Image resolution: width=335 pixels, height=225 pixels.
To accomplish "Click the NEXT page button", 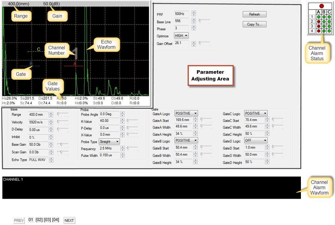I will pos(69,221).
